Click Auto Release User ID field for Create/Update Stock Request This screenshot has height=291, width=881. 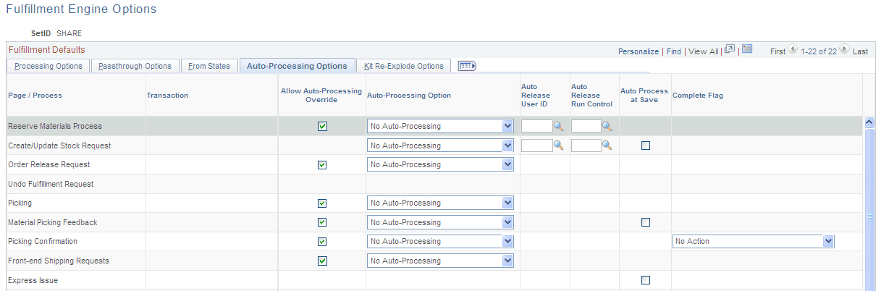[536, 145]
